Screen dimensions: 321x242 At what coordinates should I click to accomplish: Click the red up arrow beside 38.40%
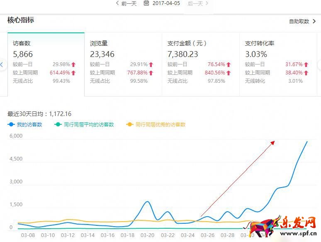coord(306,73)
